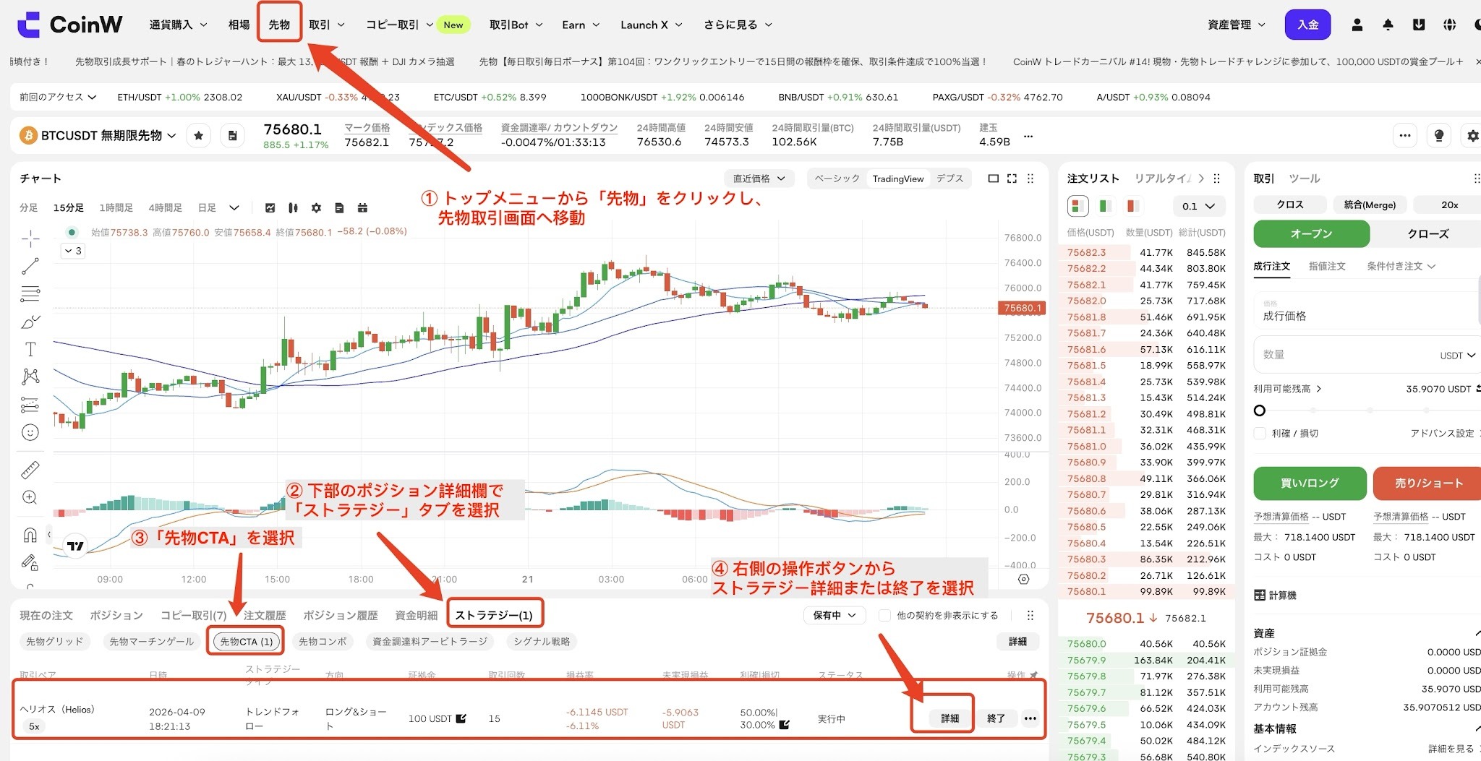Open the horizontal lines (Fibonacci) drawing tool
This screenshot has height=761, width=1481.
tap(30, 294)
